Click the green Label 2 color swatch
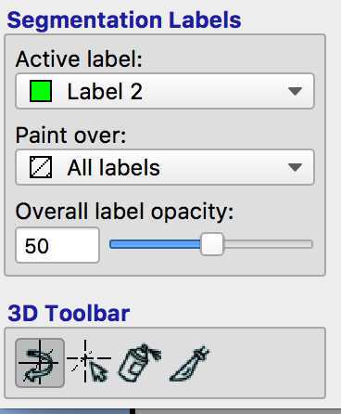Screen dimensions: 341x414 (x=41, y=91)
